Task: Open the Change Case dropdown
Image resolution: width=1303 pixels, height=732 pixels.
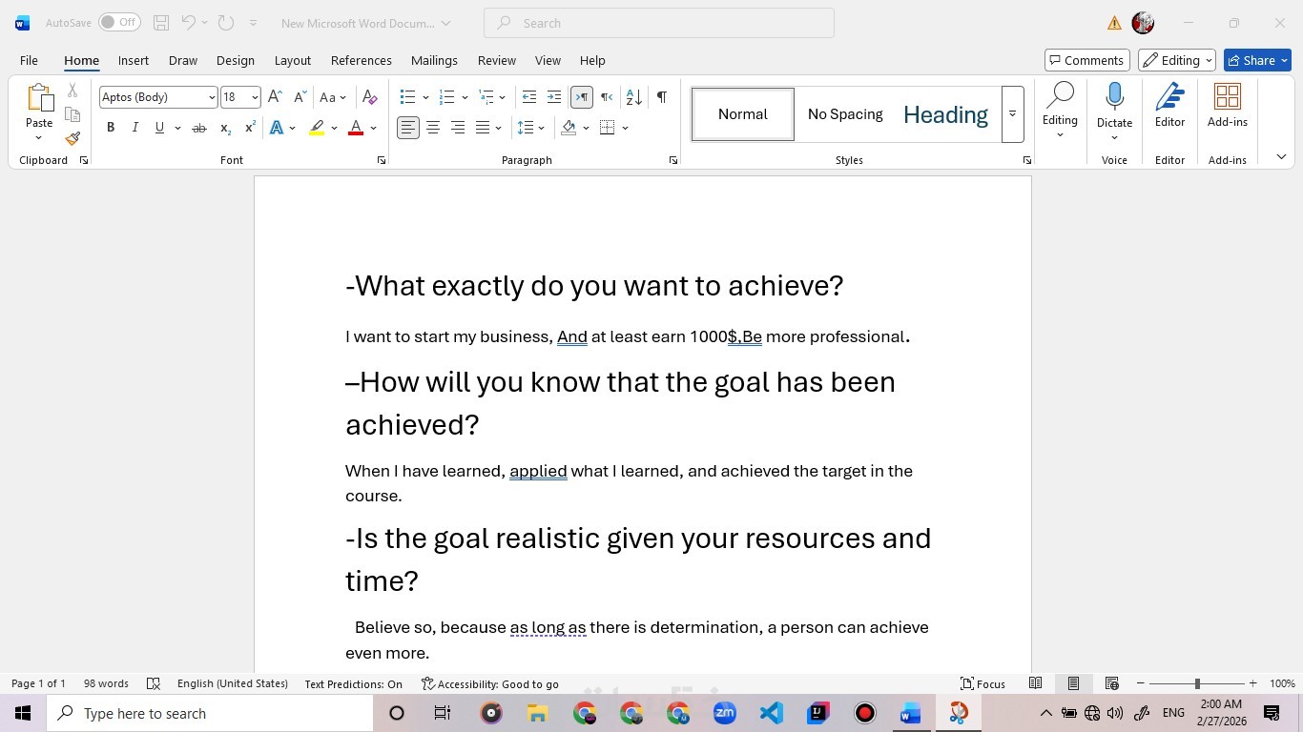Action: (x=332, y=97)
